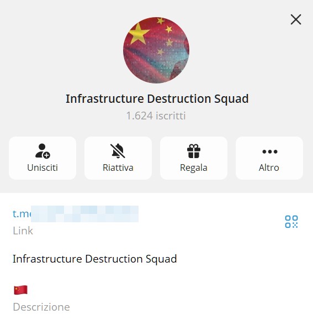Click the gift box icon
This screenshot has width=313, height=330.
point(194,151)
